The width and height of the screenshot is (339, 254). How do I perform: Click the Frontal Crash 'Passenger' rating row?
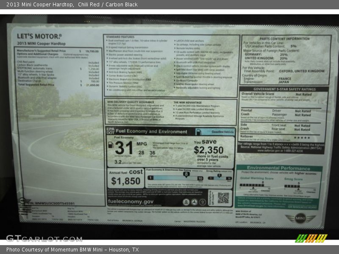[292, 115]
